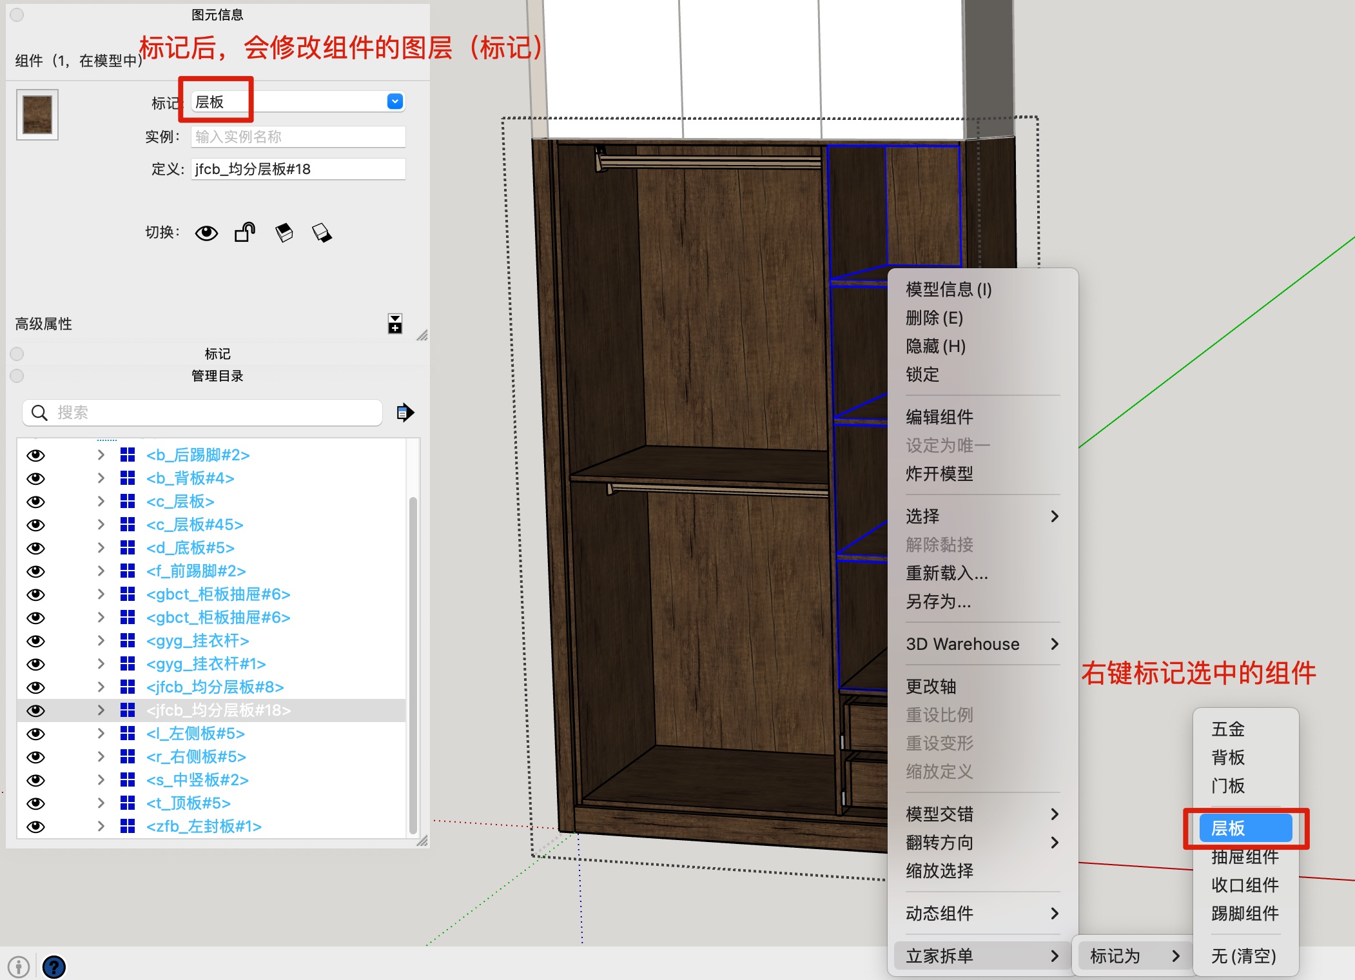1355x980 pixels.
Task: Select 层板 in tag submenu
Action: tap(1245, 828)
